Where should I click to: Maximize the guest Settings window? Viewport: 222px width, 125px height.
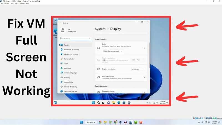pyautogui.click(x=142, y=22)
